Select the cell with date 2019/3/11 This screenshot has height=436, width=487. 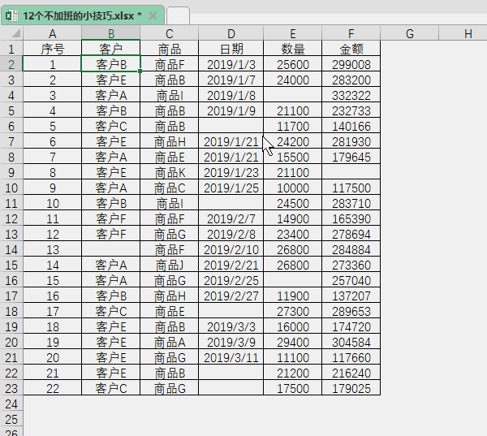pos(231,357)
